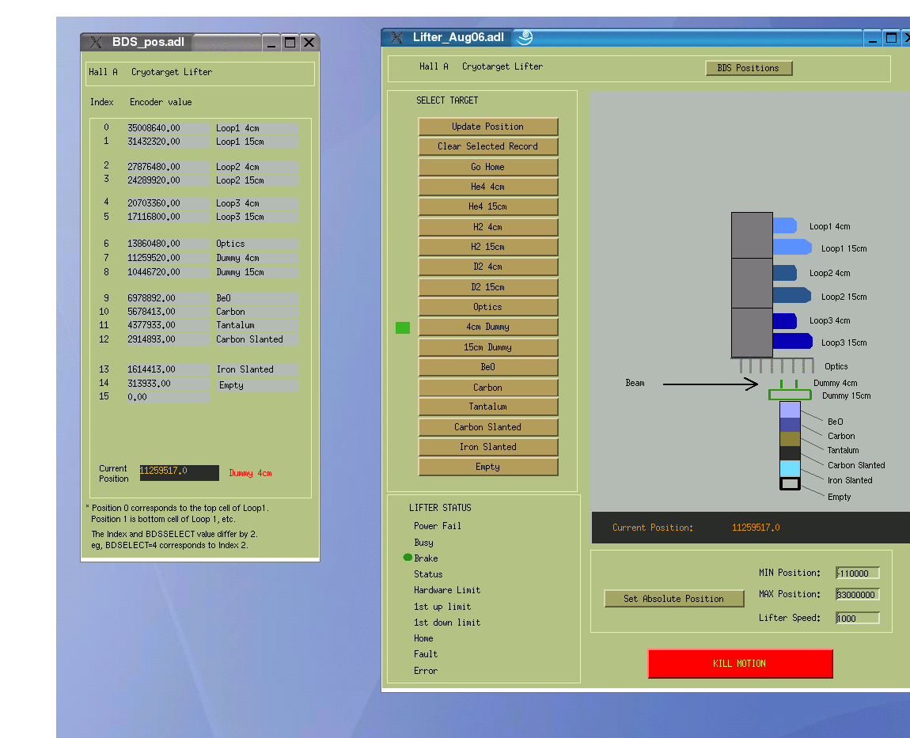Screen dimensions: 910x738
Task: Minimize the BDS_pos.adl window
Action: click(271, 42)
